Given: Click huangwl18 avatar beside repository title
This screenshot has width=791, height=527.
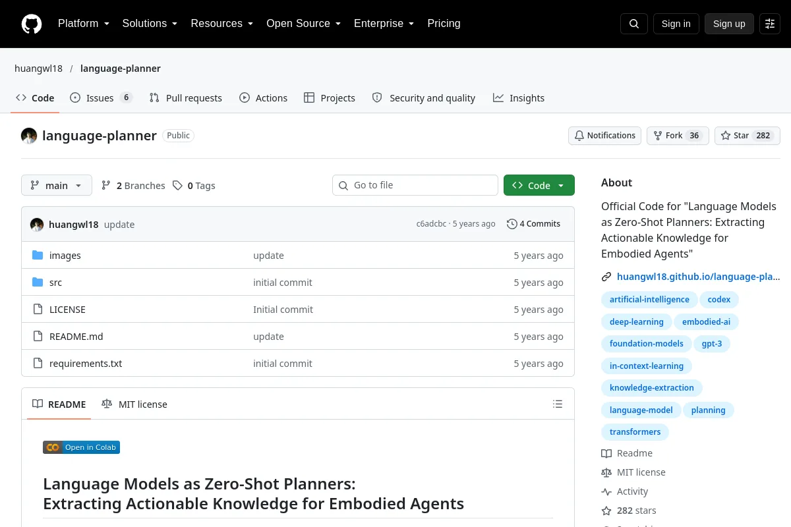Looking at the screenshot, I should [29, 136].
